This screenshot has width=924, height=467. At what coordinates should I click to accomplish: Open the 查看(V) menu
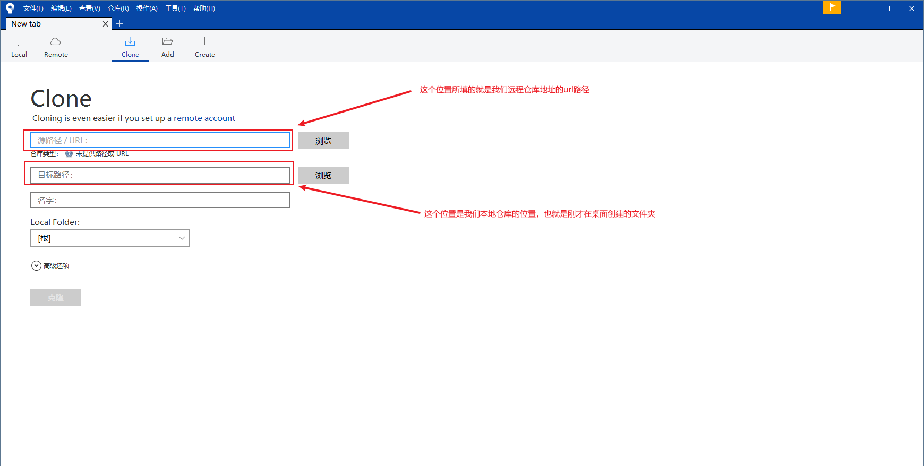tap(89, 8)
